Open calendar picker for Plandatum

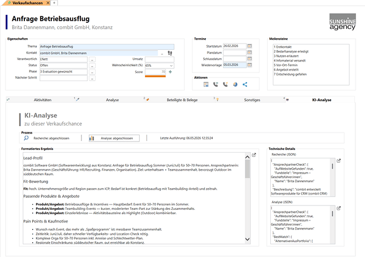[250, 52]
